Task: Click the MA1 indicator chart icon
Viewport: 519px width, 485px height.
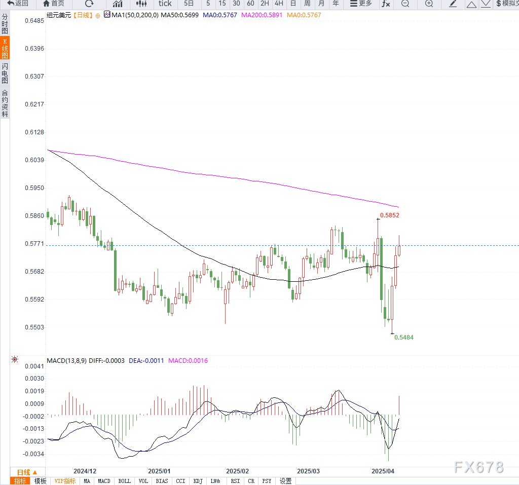Action: tap(107, 14)
